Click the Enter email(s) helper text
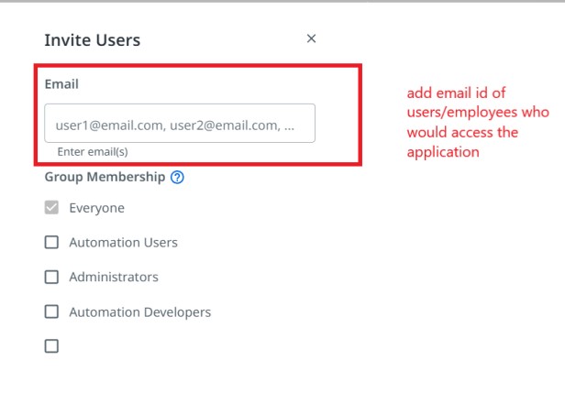565x393 pixels. [x=93, y=152]
